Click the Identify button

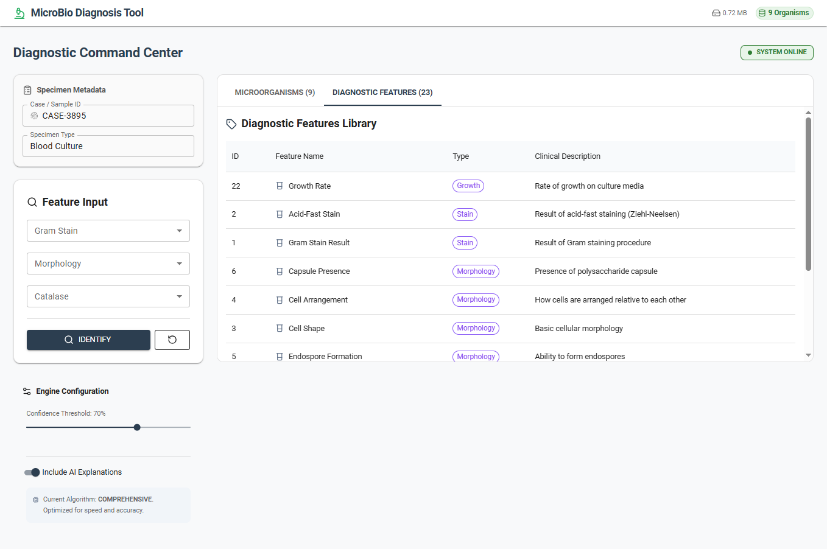(x=88, y=340)
